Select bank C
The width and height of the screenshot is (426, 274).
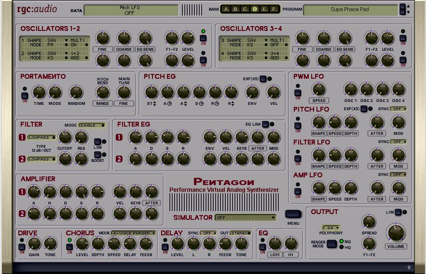point(245,9)
